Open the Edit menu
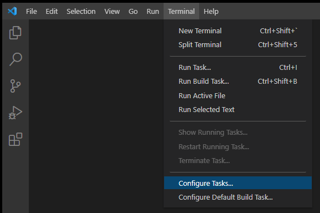320x213 pixels. [x=52, y=12]
